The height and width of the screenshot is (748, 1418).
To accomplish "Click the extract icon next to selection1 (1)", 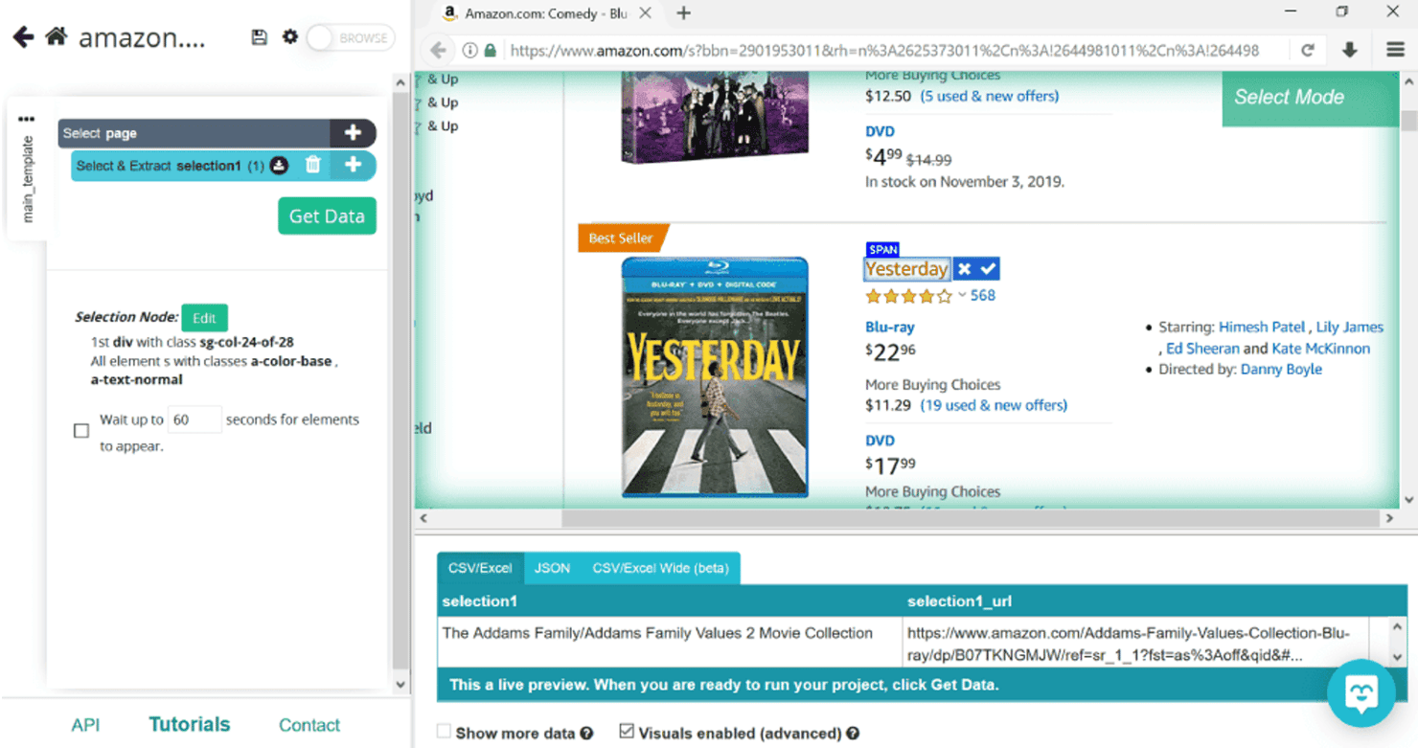I will 279,166.
